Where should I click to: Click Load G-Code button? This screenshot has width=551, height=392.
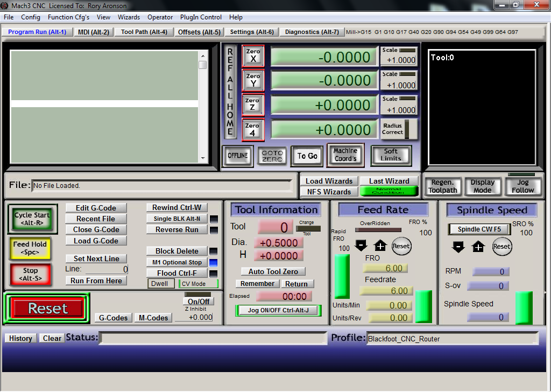click(96, 241)
